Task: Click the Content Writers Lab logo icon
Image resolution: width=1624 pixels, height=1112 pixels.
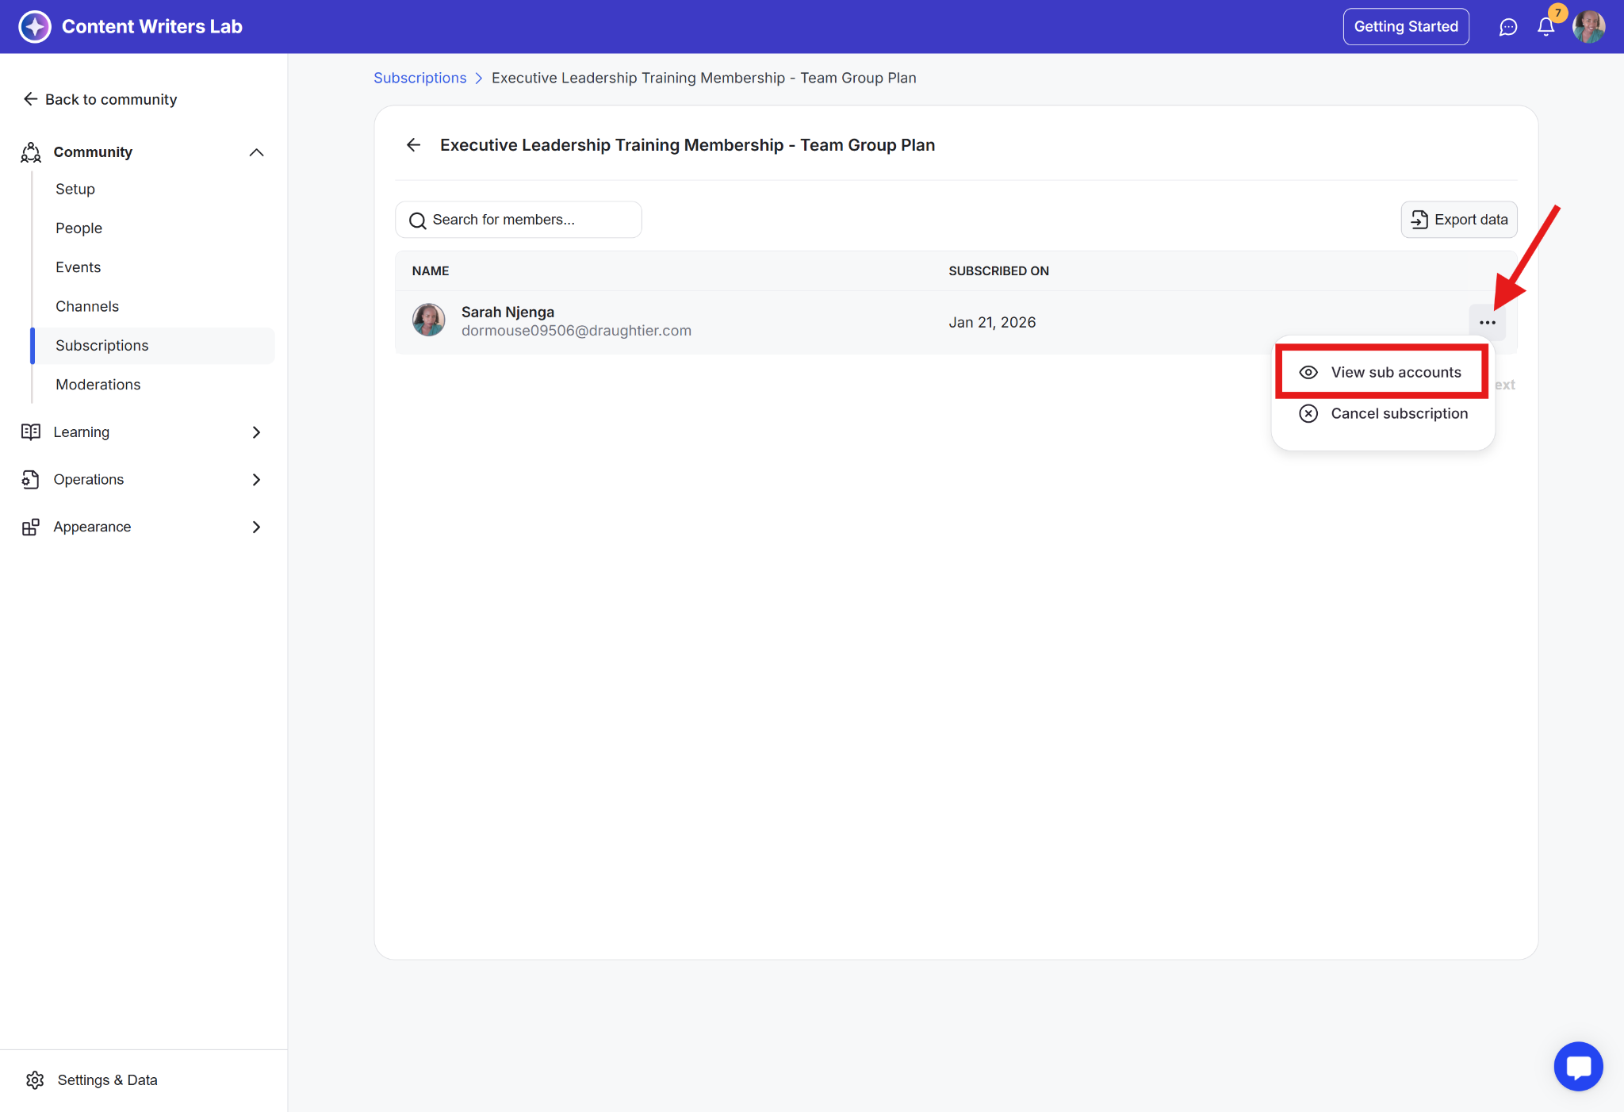Action: 35,26
